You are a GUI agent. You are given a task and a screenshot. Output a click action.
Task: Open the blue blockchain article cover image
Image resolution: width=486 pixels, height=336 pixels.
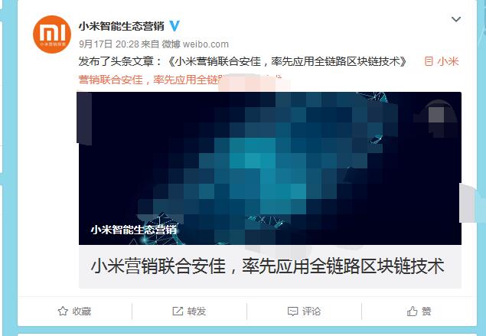pos(270,168)
